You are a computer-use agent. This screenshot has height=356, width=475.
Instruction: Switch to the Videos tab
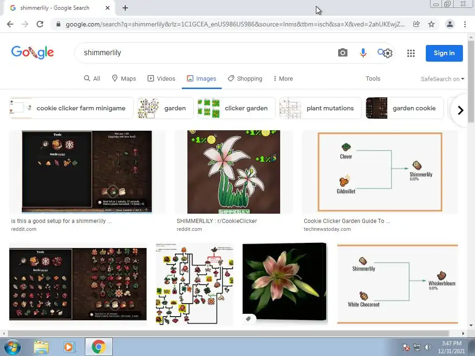tap(161, 79)
